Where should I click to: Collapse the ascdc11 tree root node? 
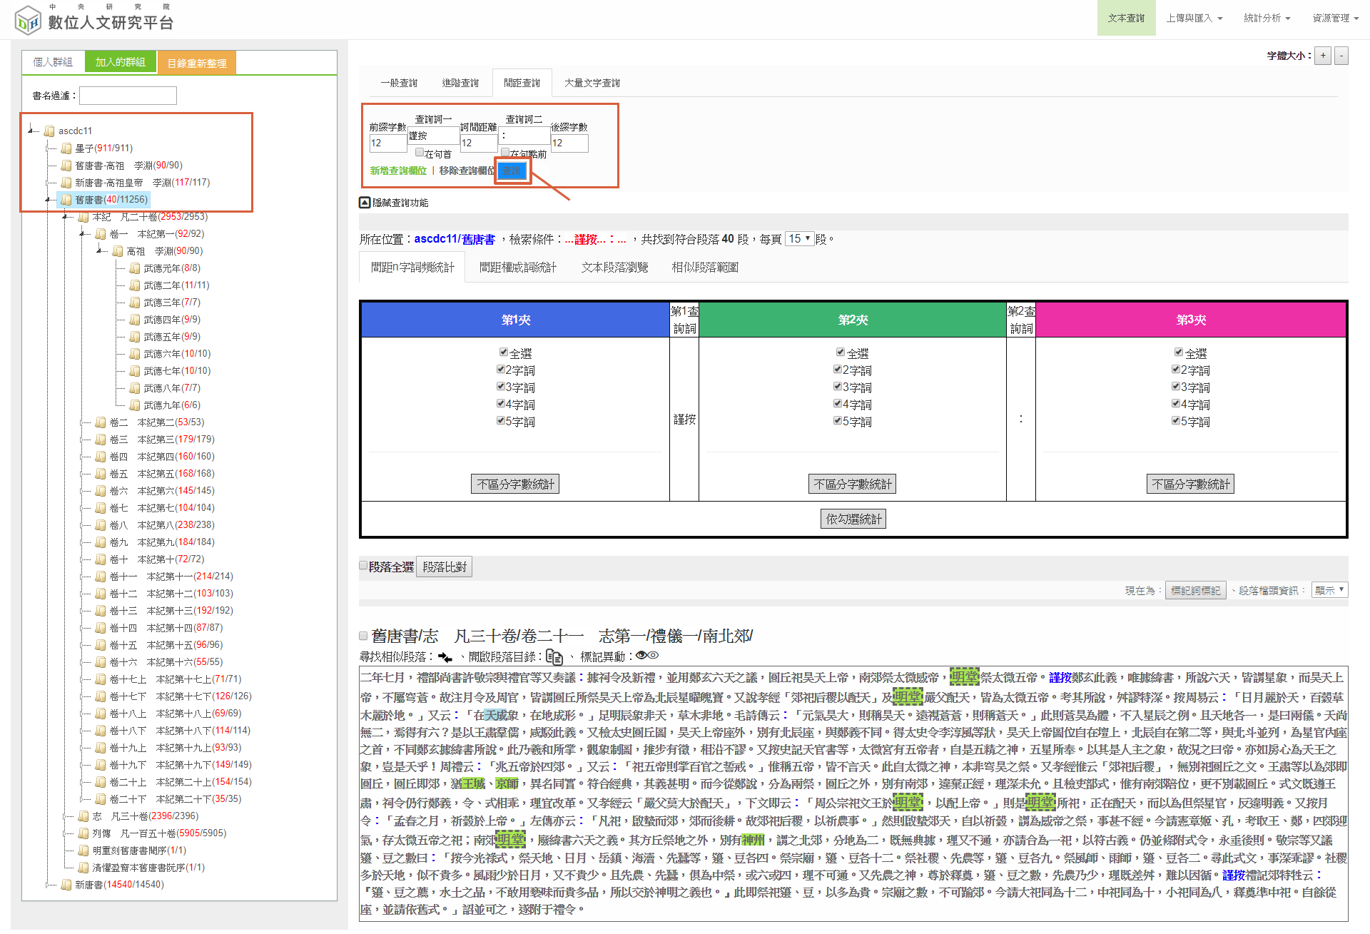coord(31,131)
